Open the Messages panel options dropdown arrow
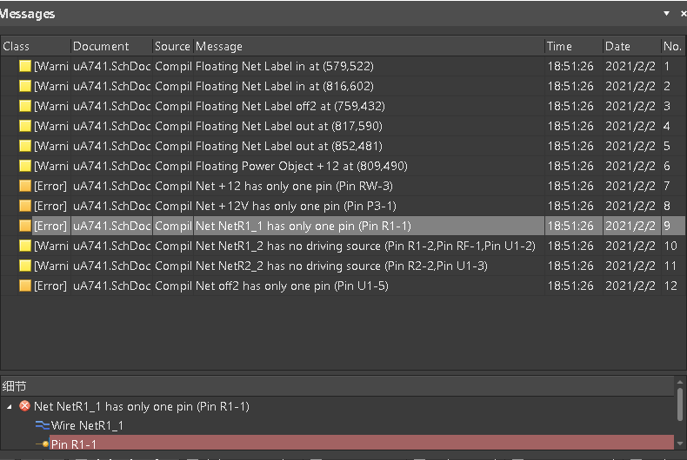The width and height of the screenshot is (687, 460). click(x=667, y=14)
